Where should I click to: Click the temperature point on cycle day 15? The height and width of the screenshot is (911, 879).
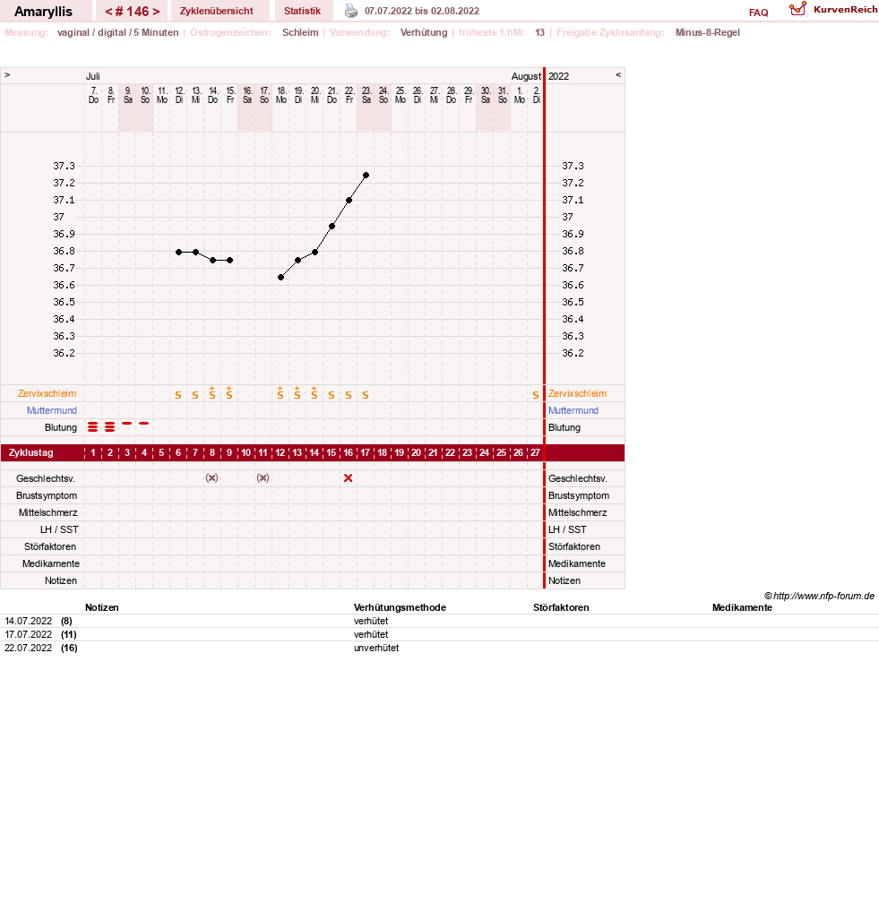(x=332, y=226)
